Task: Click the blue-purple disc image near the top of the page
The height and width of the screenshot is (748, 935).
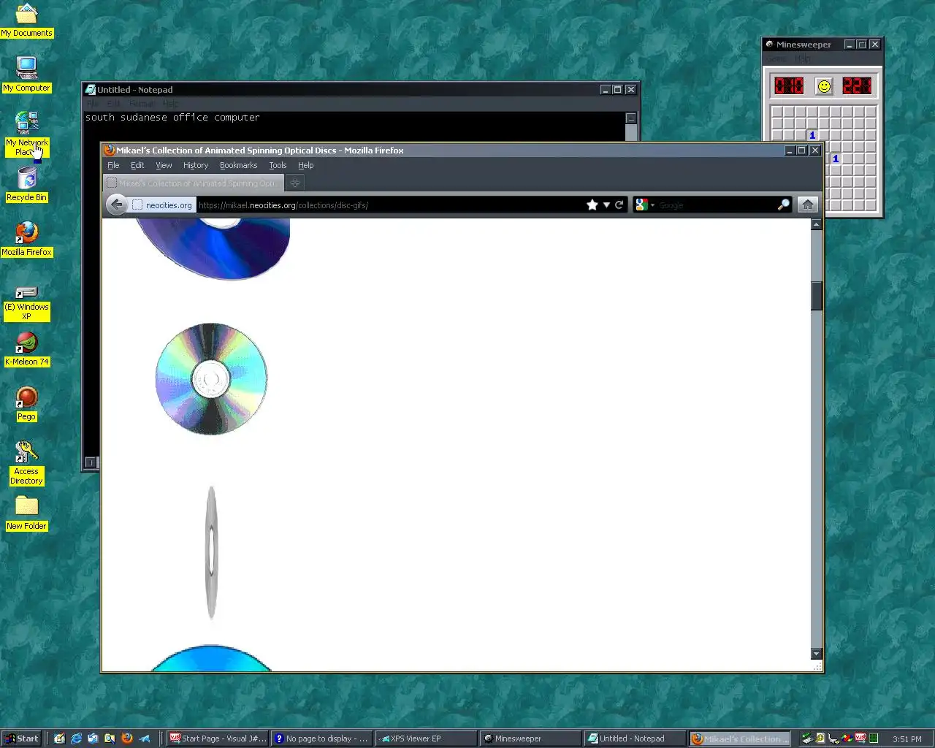Action: [213, 249]
